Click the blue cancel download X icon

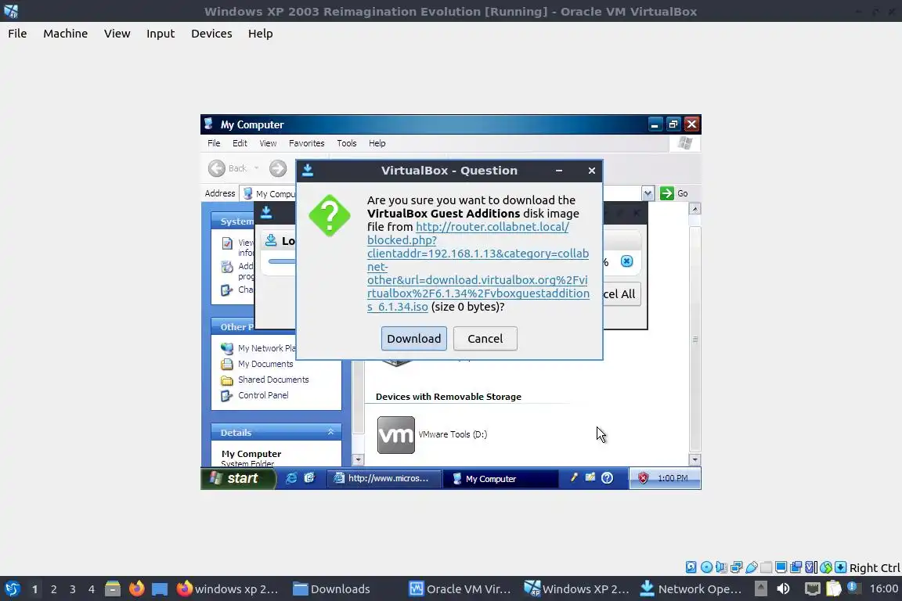(x=626, y=261)
